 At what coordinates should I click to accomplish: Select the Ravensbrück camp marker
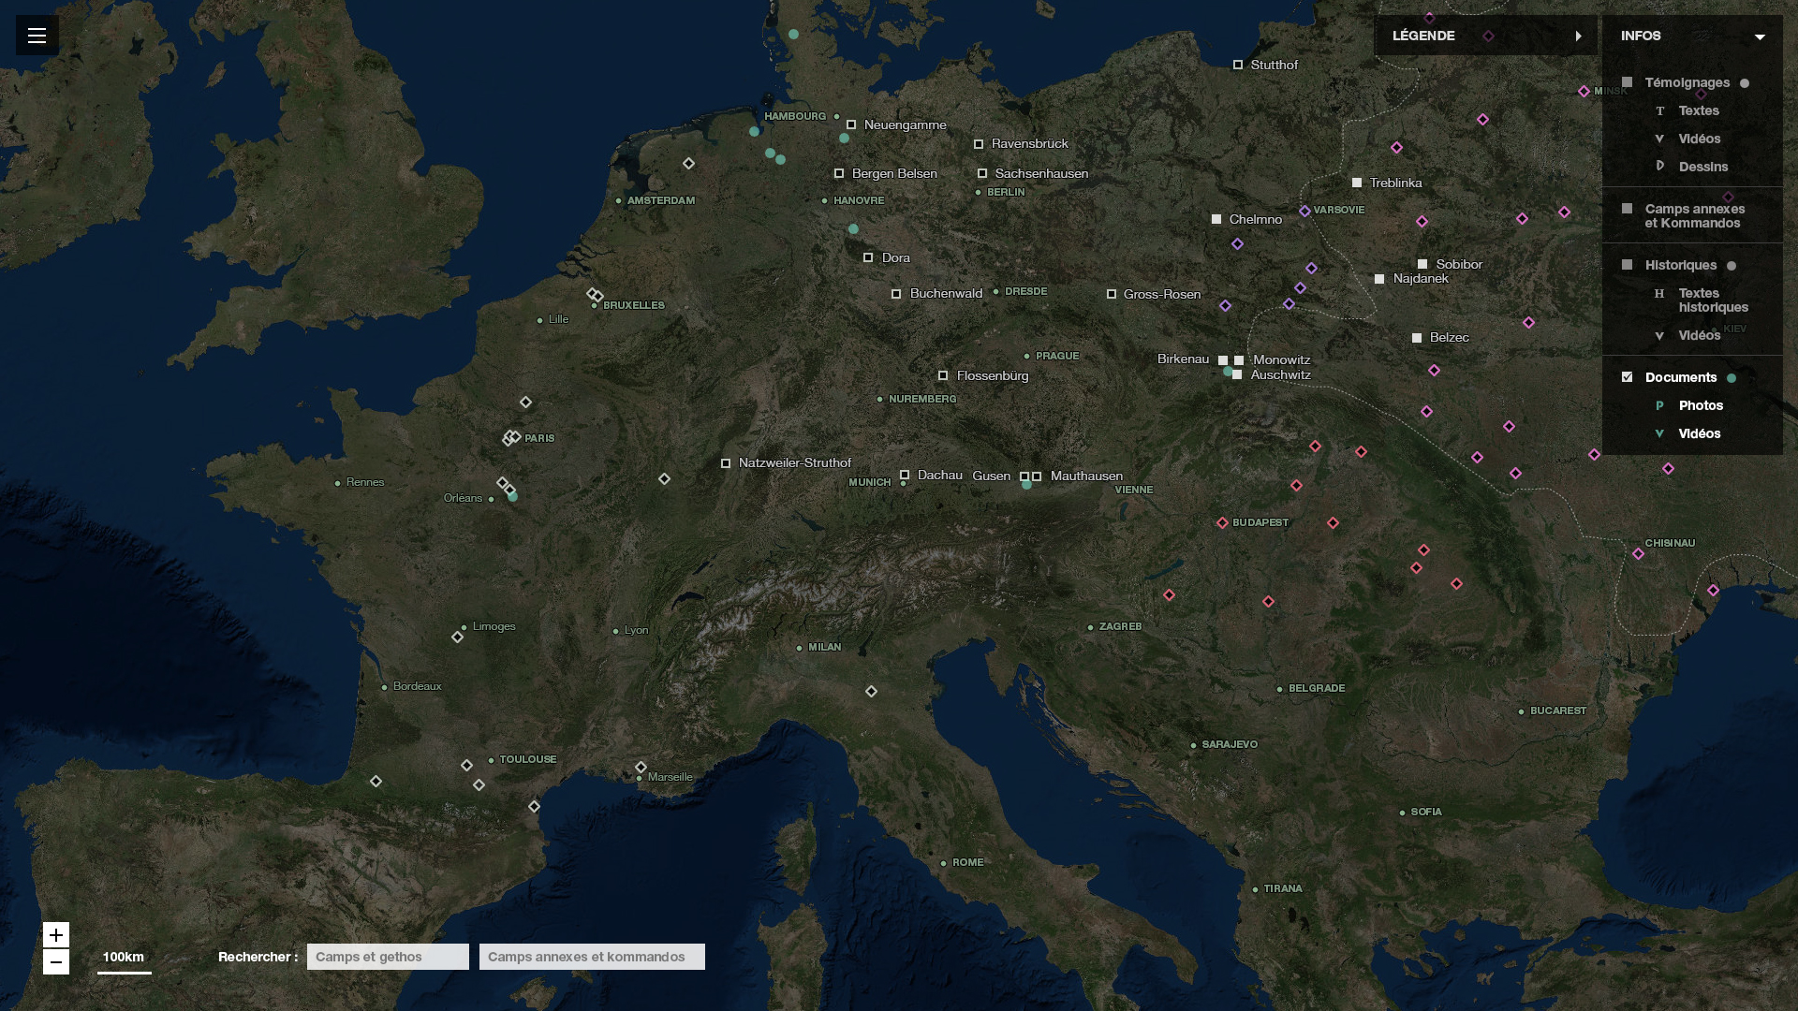tap(979, 144)
